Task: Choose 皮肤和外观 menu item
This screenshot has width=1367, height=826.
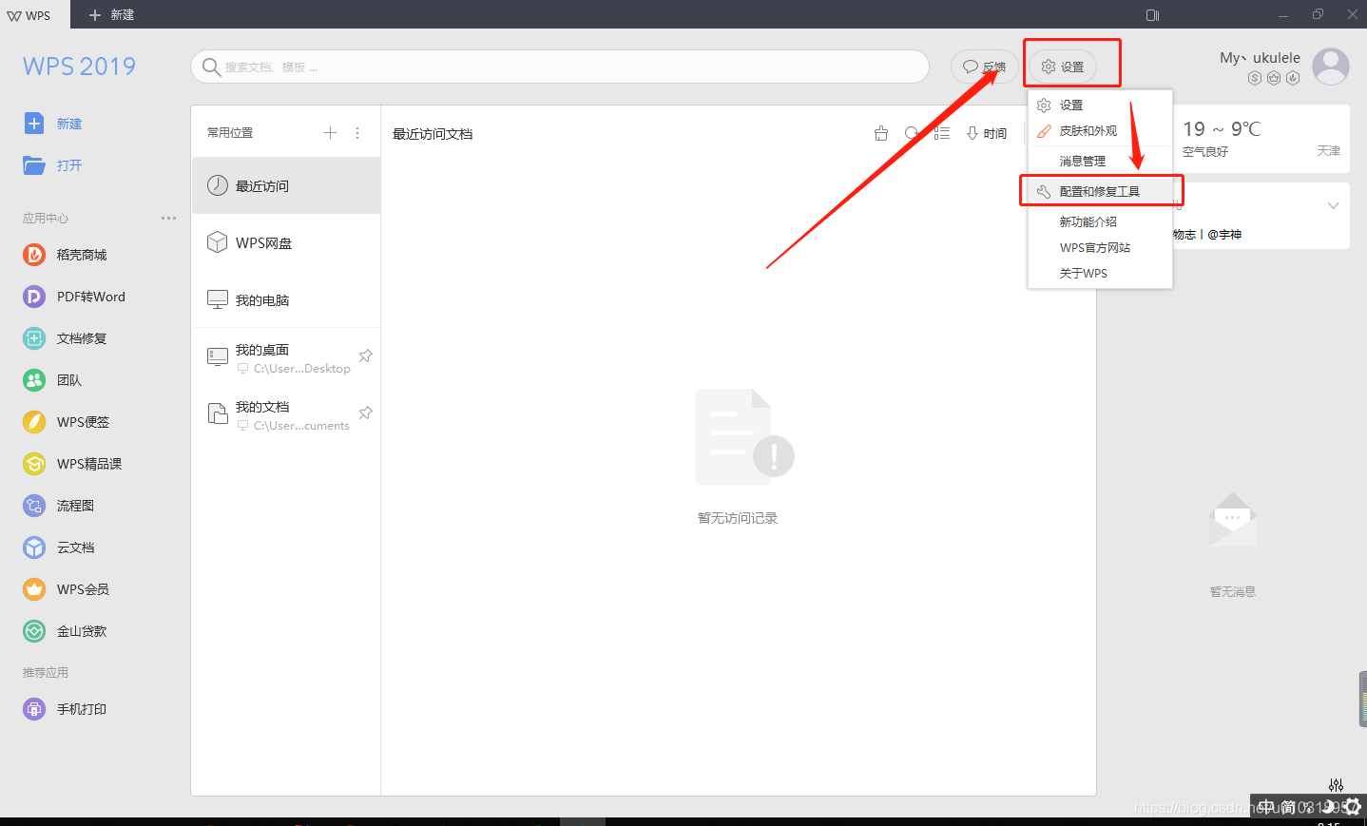Action: pyautogui.click(x=1100, y=130)
